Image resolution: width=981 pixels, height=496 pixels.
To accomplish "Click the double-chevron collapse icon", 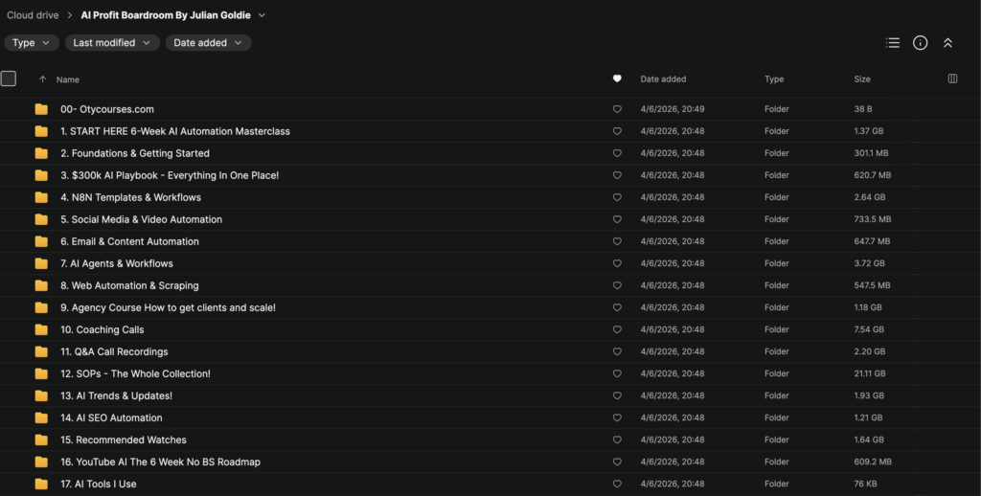I will click(947, 43).
